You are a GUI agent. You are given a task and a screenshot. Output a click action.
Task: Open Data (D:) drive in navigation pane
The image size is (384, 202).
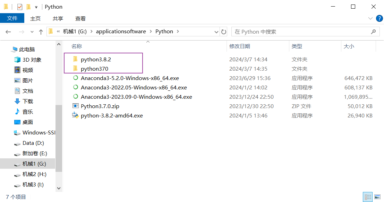pos(33,143)
